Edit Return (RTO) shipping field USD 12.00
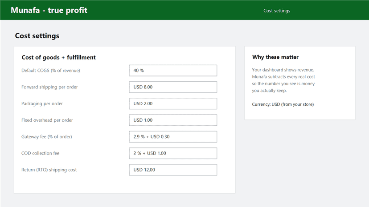The height and width of the screenshot is (207, 369). pyautogui.click(x=173, y=170)
